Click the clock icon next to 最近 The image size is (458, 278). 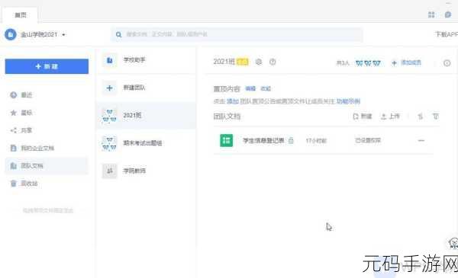pos(14,95)
